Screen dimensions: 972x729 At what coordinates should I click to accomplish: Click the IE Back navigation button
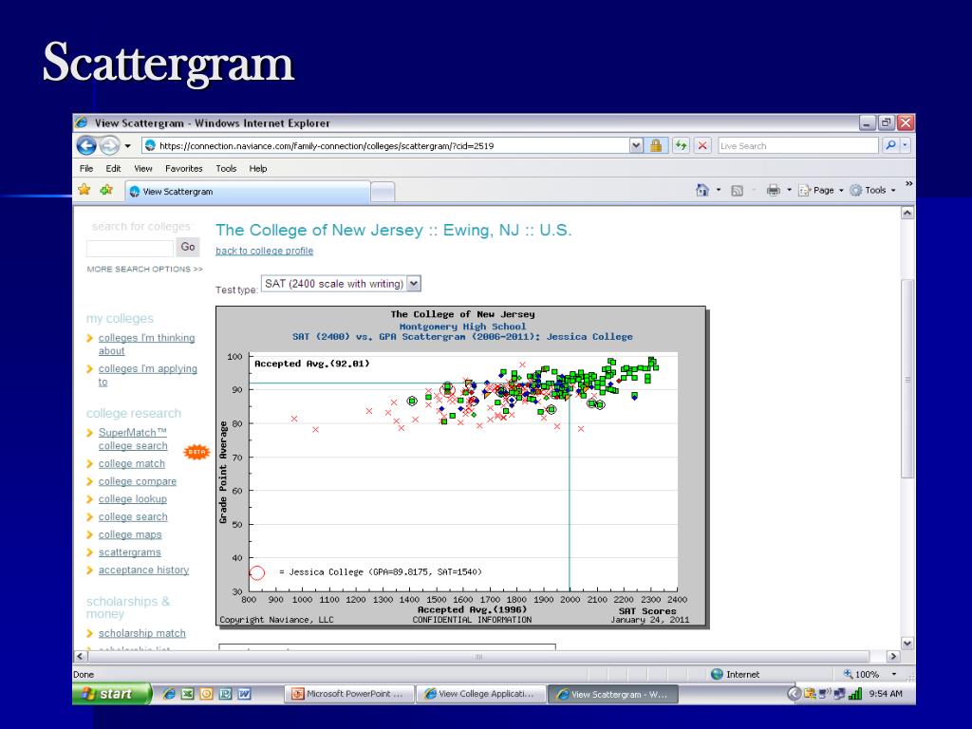click(86, 145)
